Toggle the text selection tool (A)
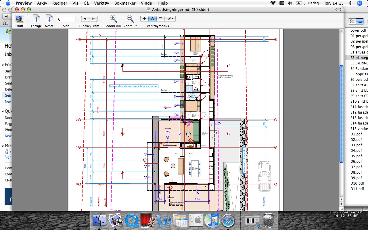The height and width of the screenshot is (230, 368). tap(152, 19)
